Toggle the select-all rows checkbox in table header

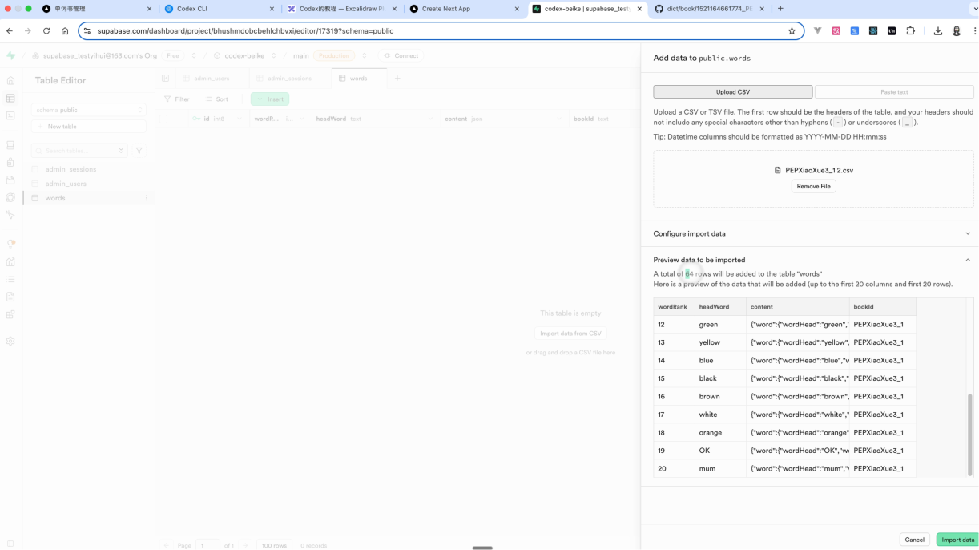(164, 119)
